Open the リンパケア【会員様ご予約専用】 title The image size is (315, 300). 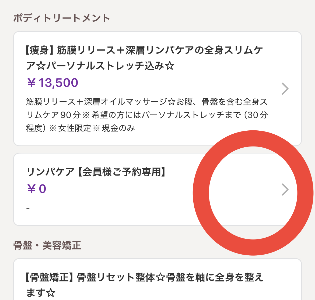[96, 172]
